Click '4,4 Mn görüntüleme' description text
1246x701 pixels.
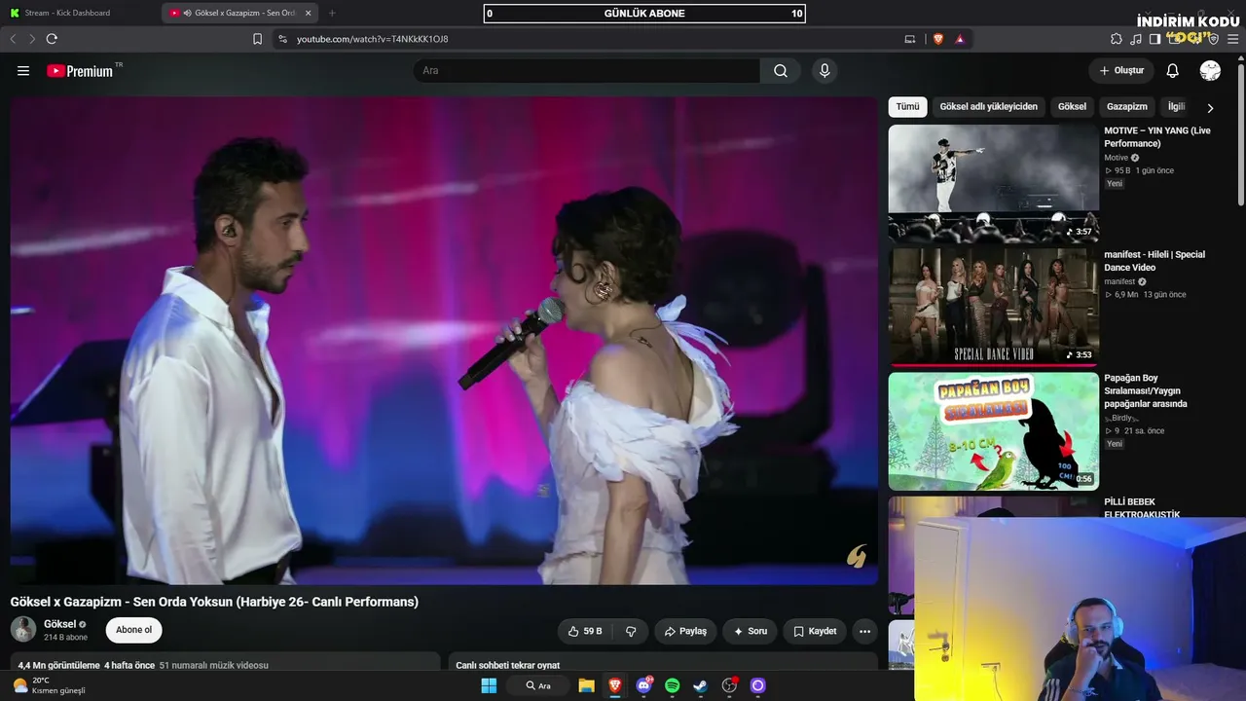58,666
